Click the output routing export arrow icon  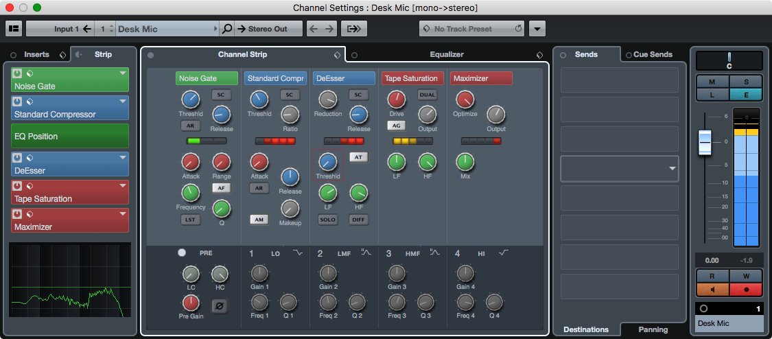pyautogui.click(x=353, y=29)
